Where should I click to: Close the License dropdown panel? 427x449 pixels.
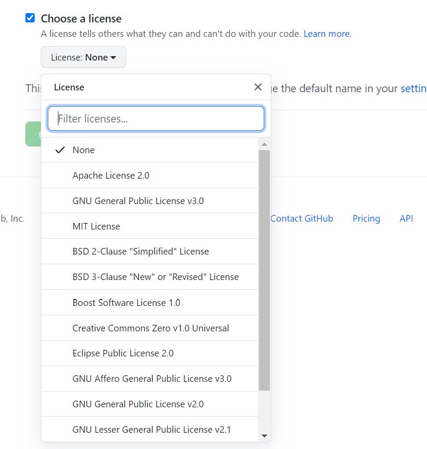tap(258, 87)
